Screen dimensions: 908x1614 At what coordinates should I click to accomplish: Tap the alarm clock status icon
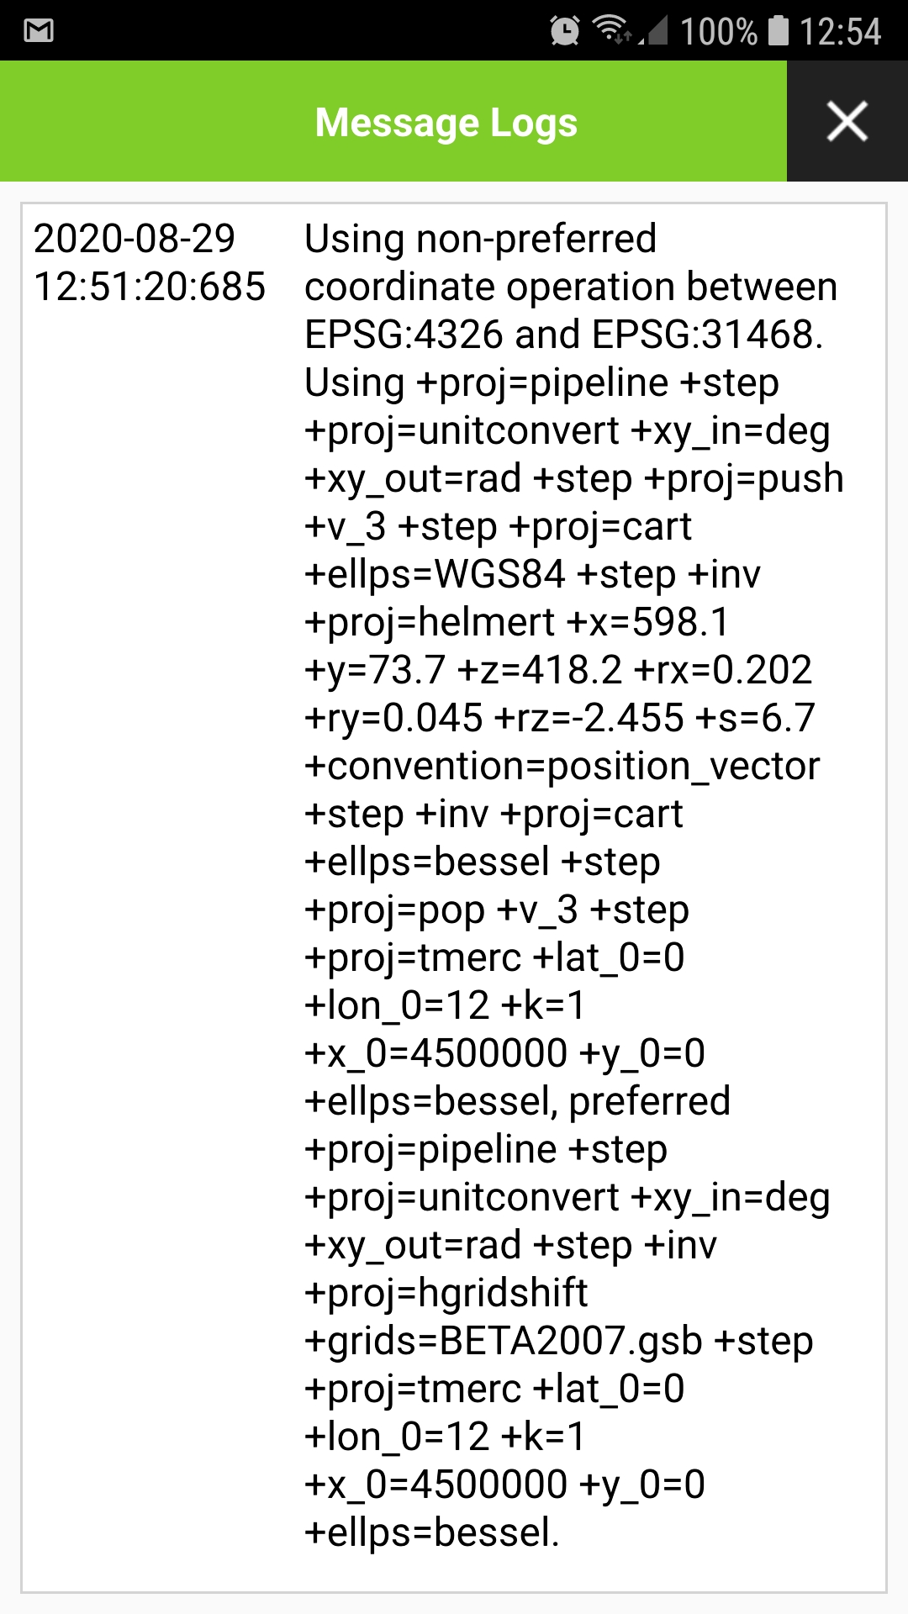tap(565, 31)
